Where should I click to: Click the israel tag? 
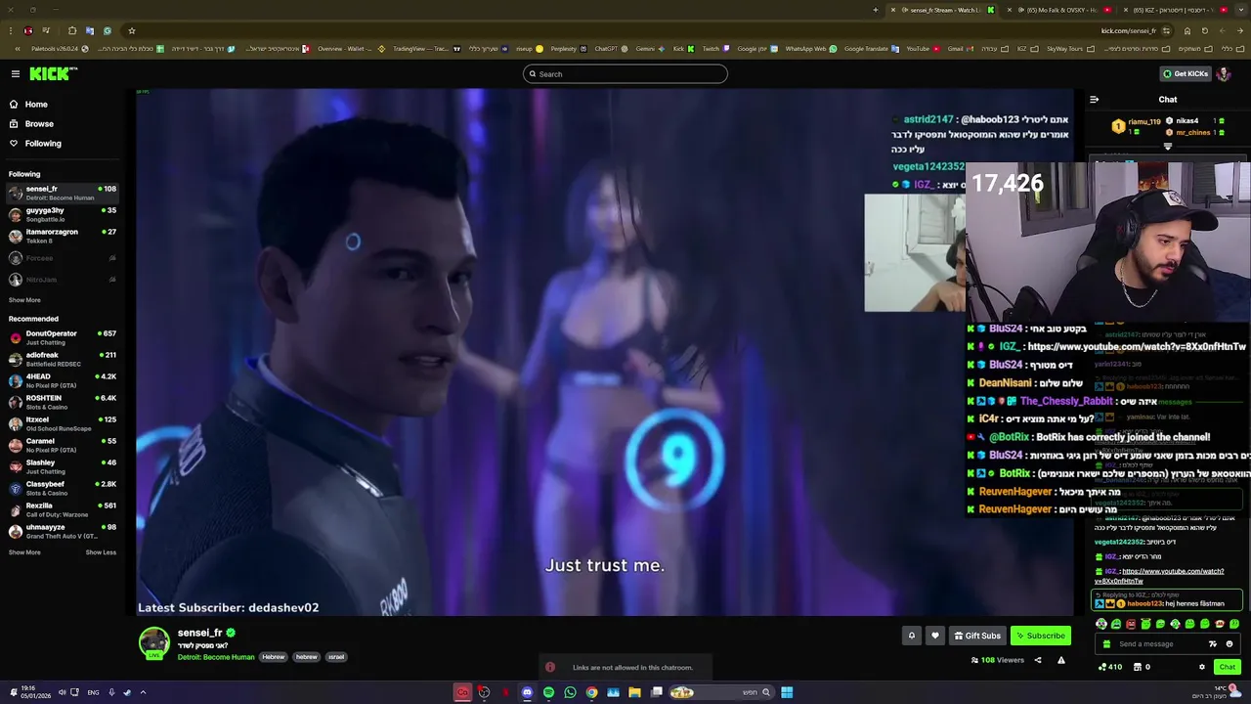click(336, 657)
